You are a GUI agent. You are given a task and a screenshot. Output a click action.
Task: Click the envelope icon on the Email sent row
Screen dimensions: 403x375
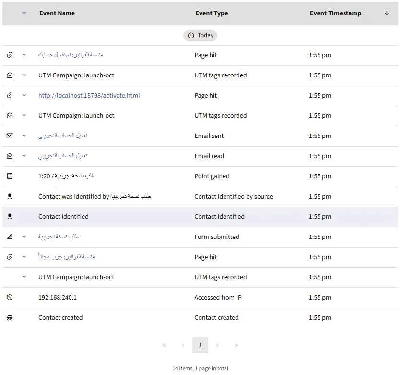tap(10, 136)
